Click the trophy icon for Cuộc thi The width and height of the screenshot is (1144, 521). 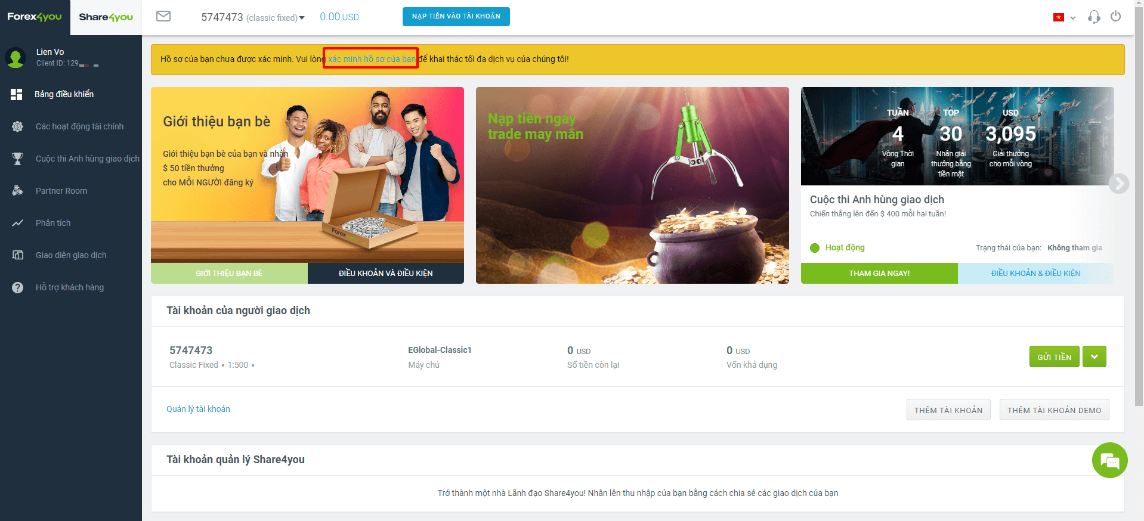[18, 159]
